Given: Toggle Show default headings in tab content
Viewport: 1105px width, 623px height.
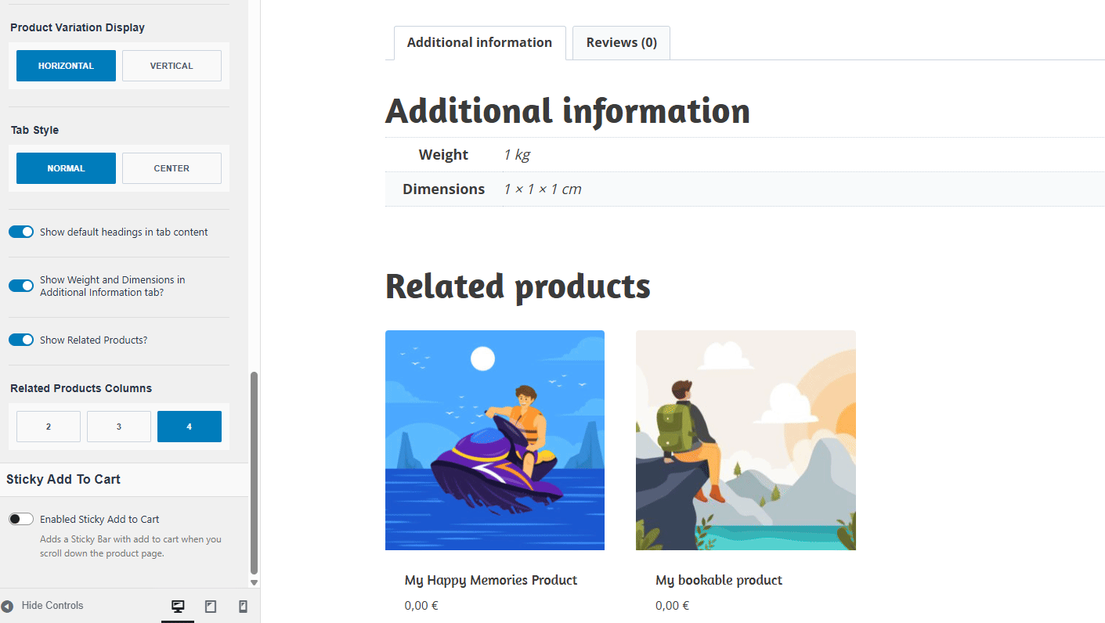Looking at the screenshot, I should pyautogui.click(x=21, y=232).
